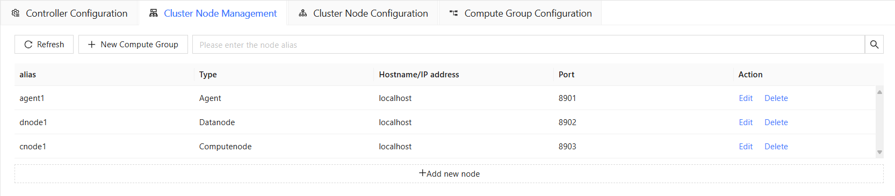Click the search magnifier icon
Screen dimensions: 895x196
pos(874,45)
